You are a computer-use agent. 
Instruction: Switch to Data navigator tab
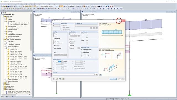[2, 97]
